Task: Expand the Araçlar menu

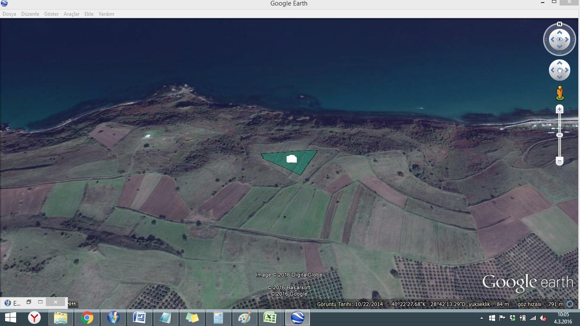Action: pyautogui.click(x=71, y=14)
